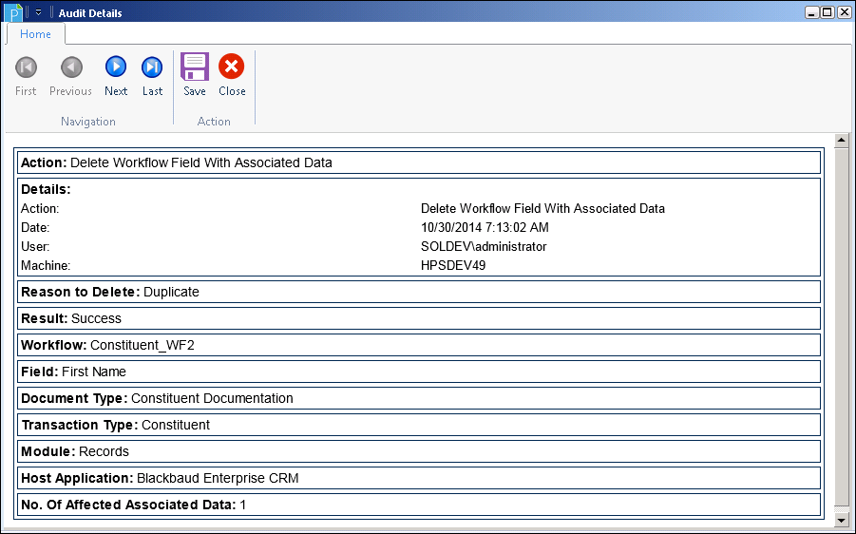856x534 pixels.
Task: Open the quick access toolbar dropdown arrow
Action: click(x=39, y=13)
